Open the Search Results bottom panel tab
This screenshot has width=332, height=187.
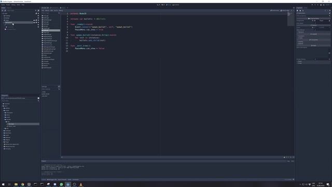tap(62, 180)
